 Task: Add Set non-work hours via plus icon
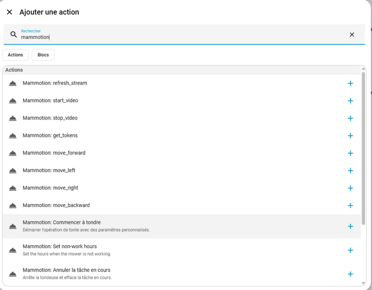pyautogui.click(x=351, y=250)
